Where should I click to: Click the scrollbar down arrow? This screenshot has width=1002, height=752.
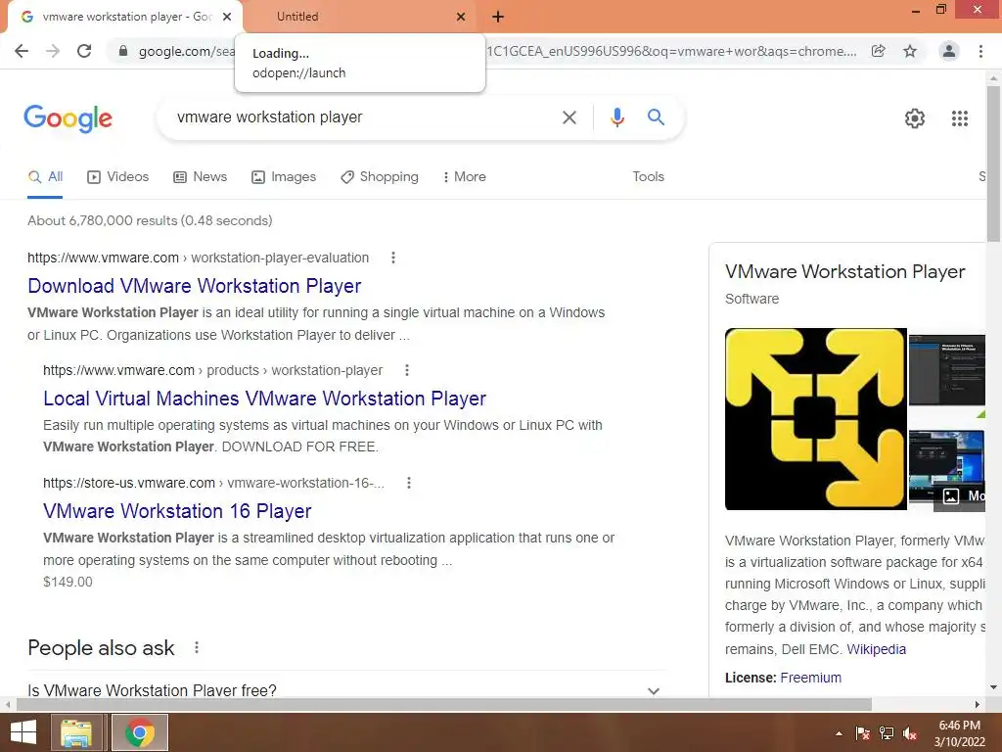pyautogui.click(x=993, y=687)
